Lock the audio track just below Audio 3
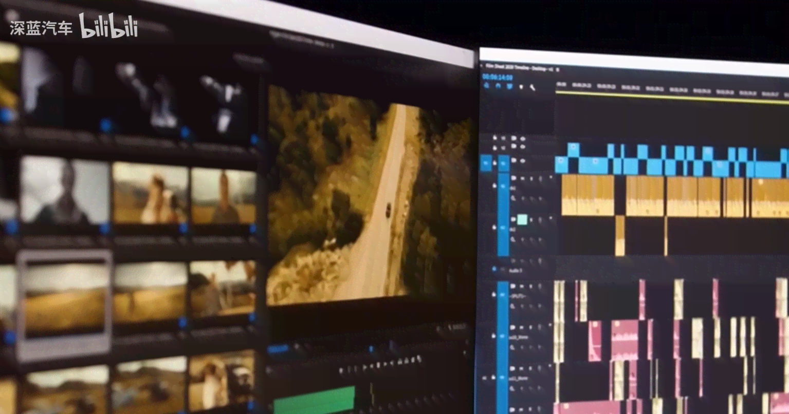Image resolution: width=789 pixels, height=414 pixels. pos(493,294)
